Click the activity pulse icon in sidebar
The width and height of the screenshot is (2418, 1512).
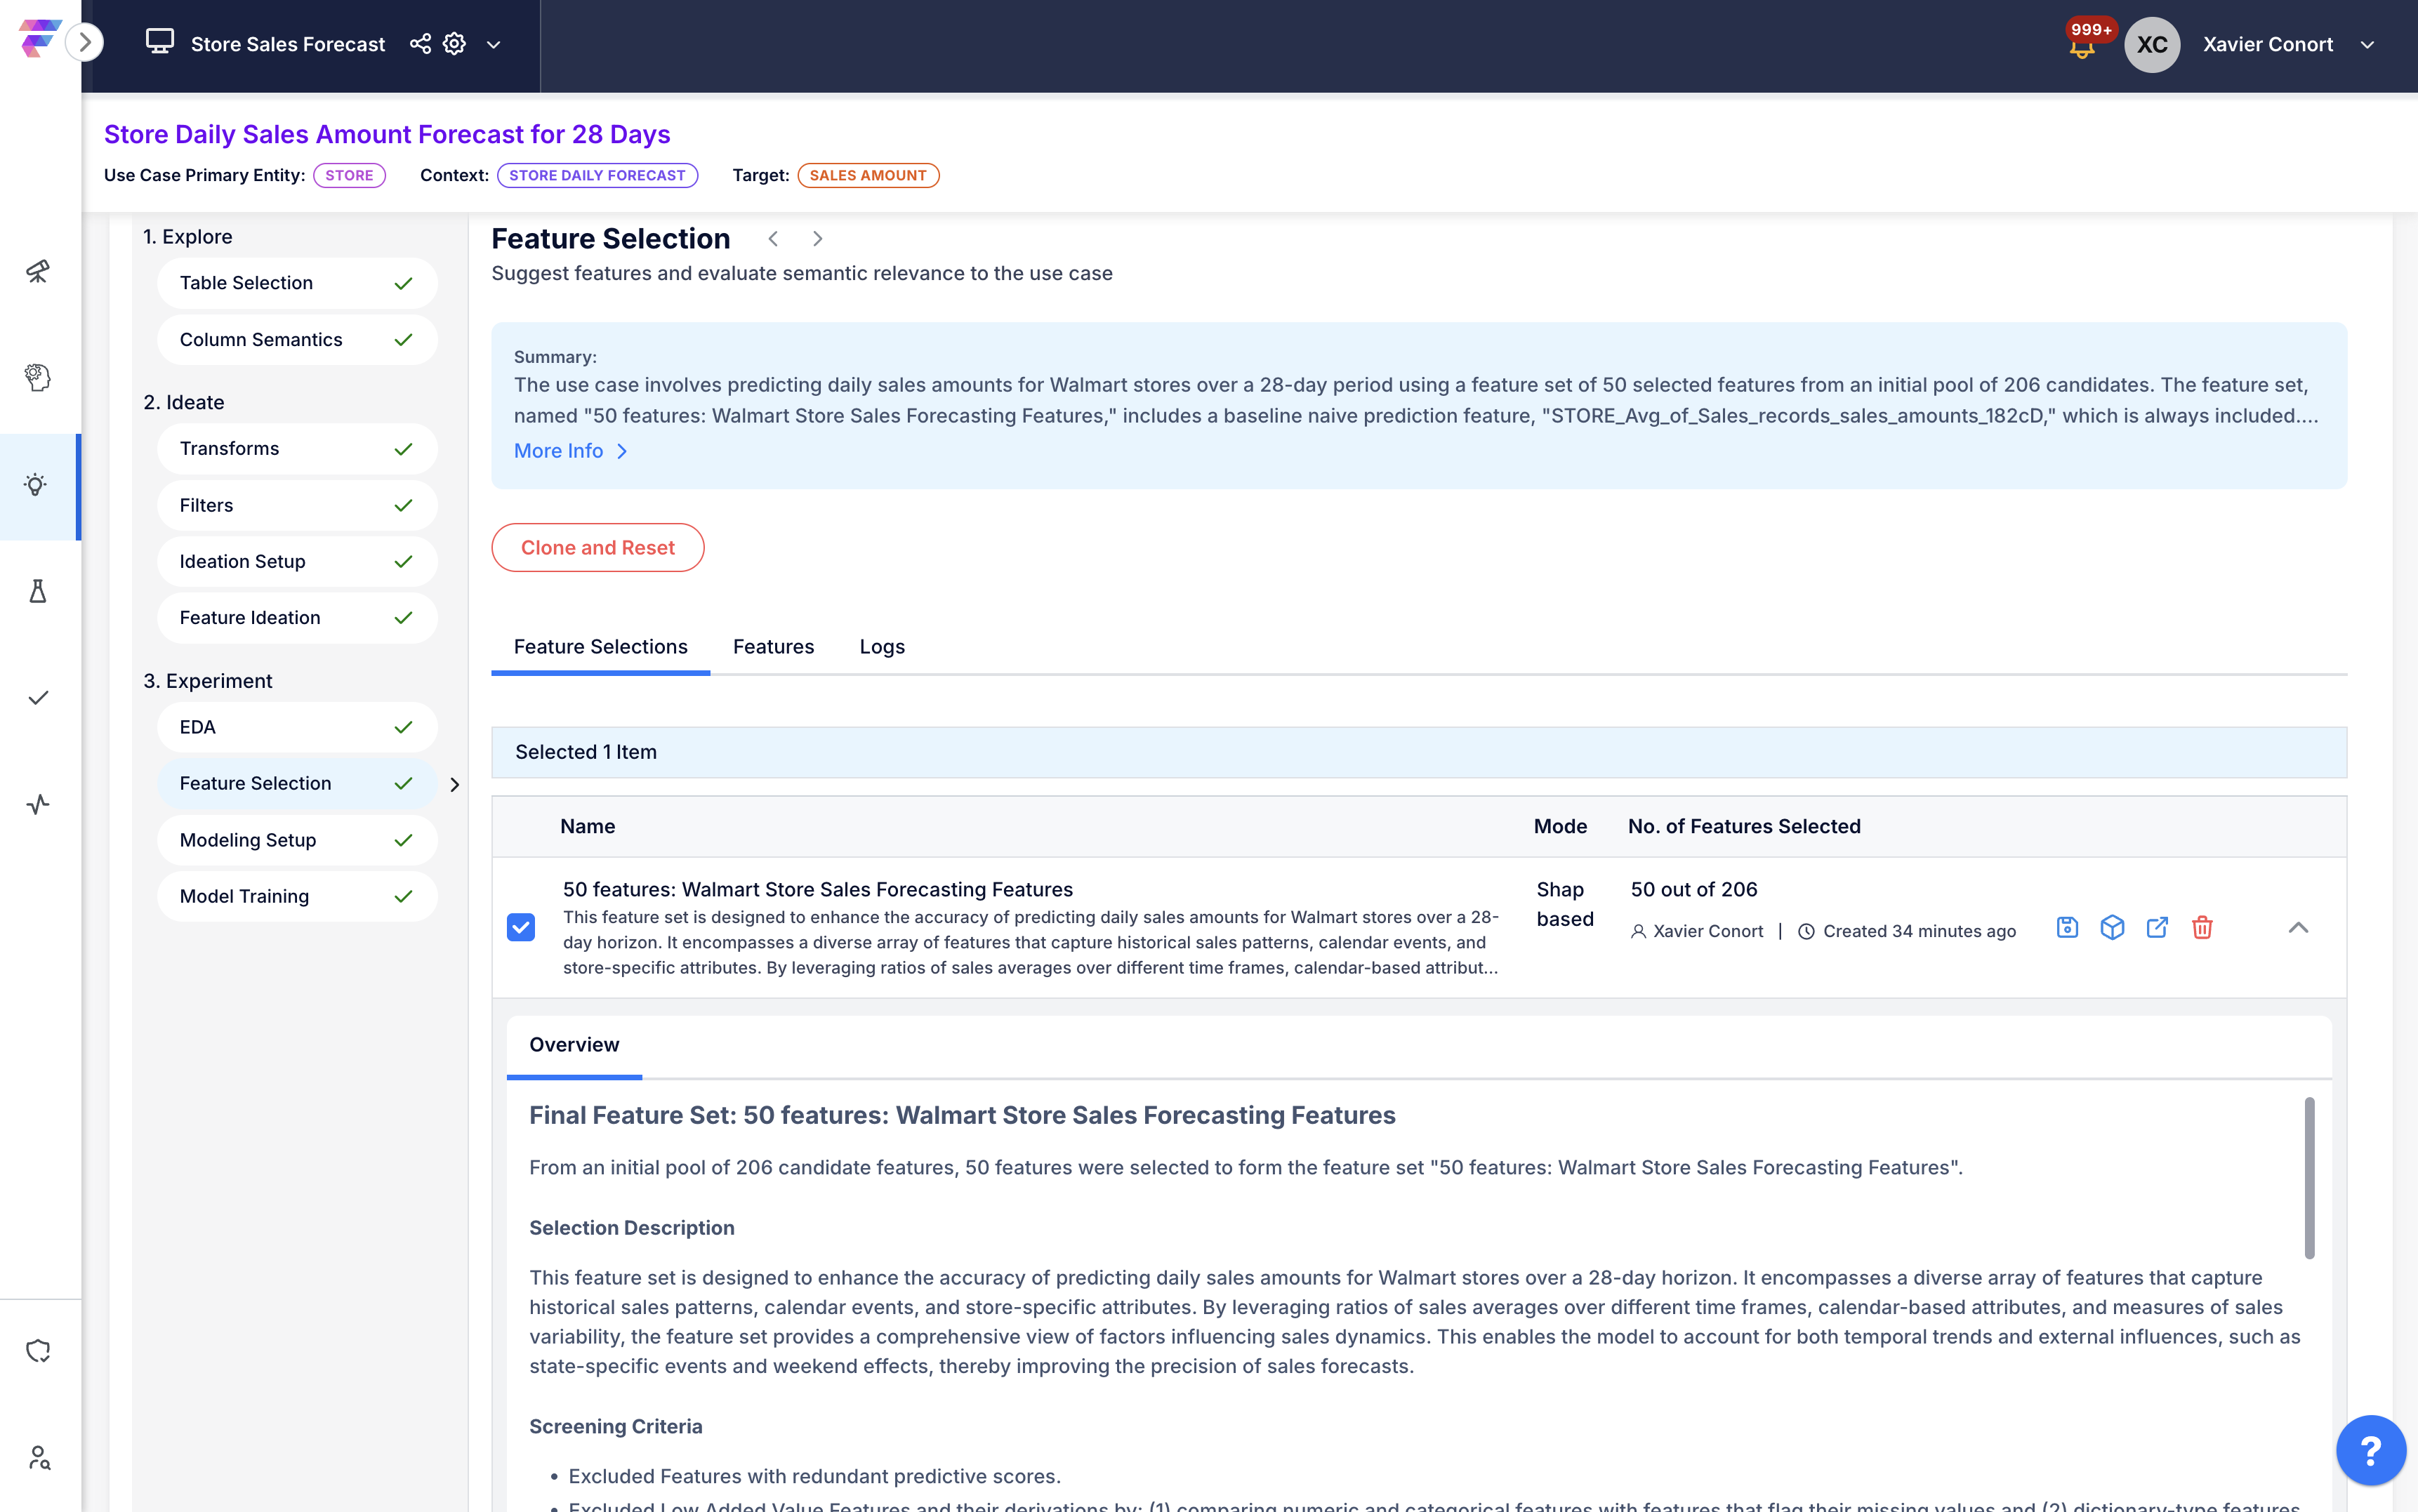click(38, 805)
